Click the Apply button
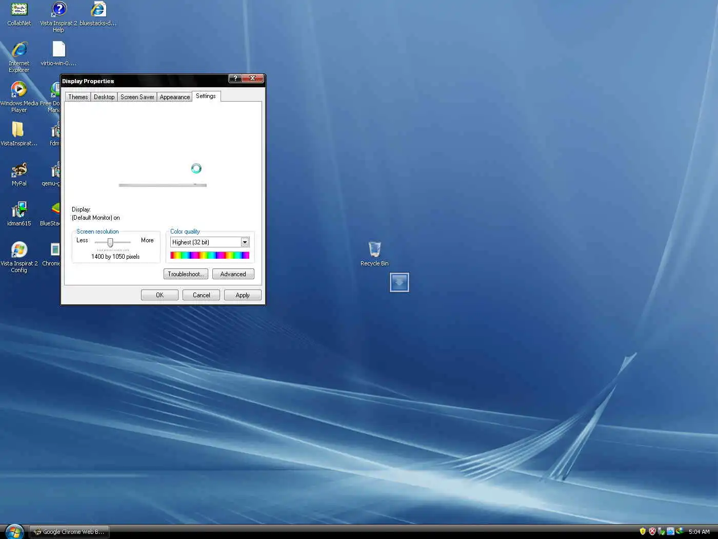Image resolution: width=718 pixels, height=539 pixels. click(x=243, y=295)
